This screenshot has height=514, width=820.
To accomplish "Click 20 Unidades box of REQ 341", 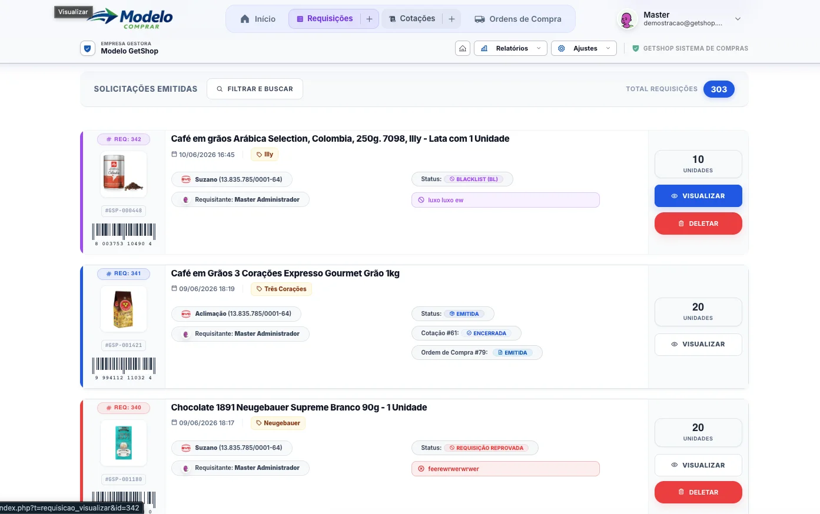I will pos(698,312).
